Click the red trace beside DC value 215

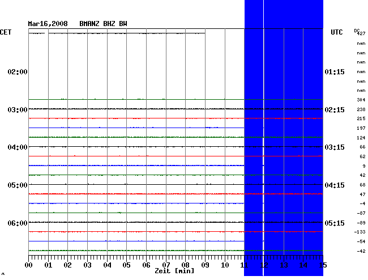176,118
